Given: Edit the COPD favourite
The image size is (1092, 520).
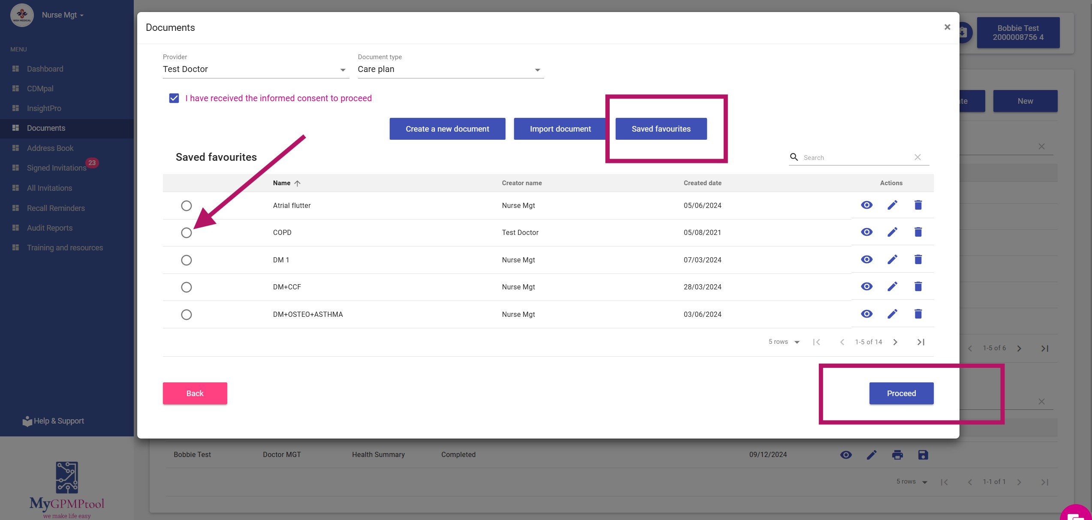Looking at the screenshot, I should coord(892,232).
